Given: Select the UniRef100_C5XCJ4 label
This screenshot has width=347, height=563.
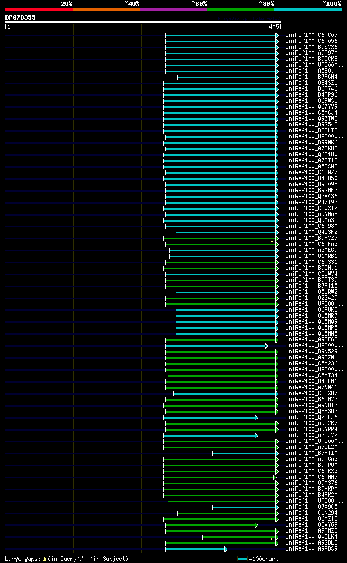Looking at the screenshot, I should click(x=311, y=113).
